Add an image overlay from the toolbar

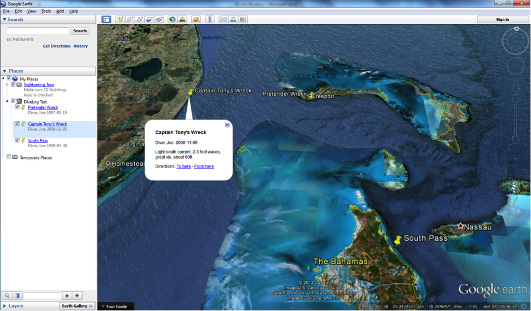tap(149, 19)
